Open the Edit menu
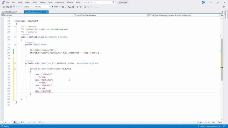Viewport: 228px width, 128px height. 14,2
